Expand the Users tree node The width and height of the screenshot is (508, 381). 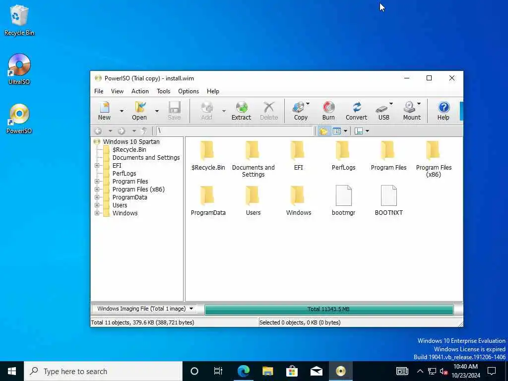coord(97,205)
